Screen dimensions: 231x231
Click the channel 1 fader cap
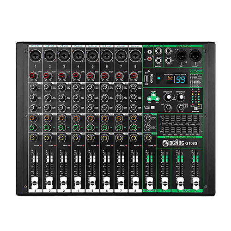(35, 183)
